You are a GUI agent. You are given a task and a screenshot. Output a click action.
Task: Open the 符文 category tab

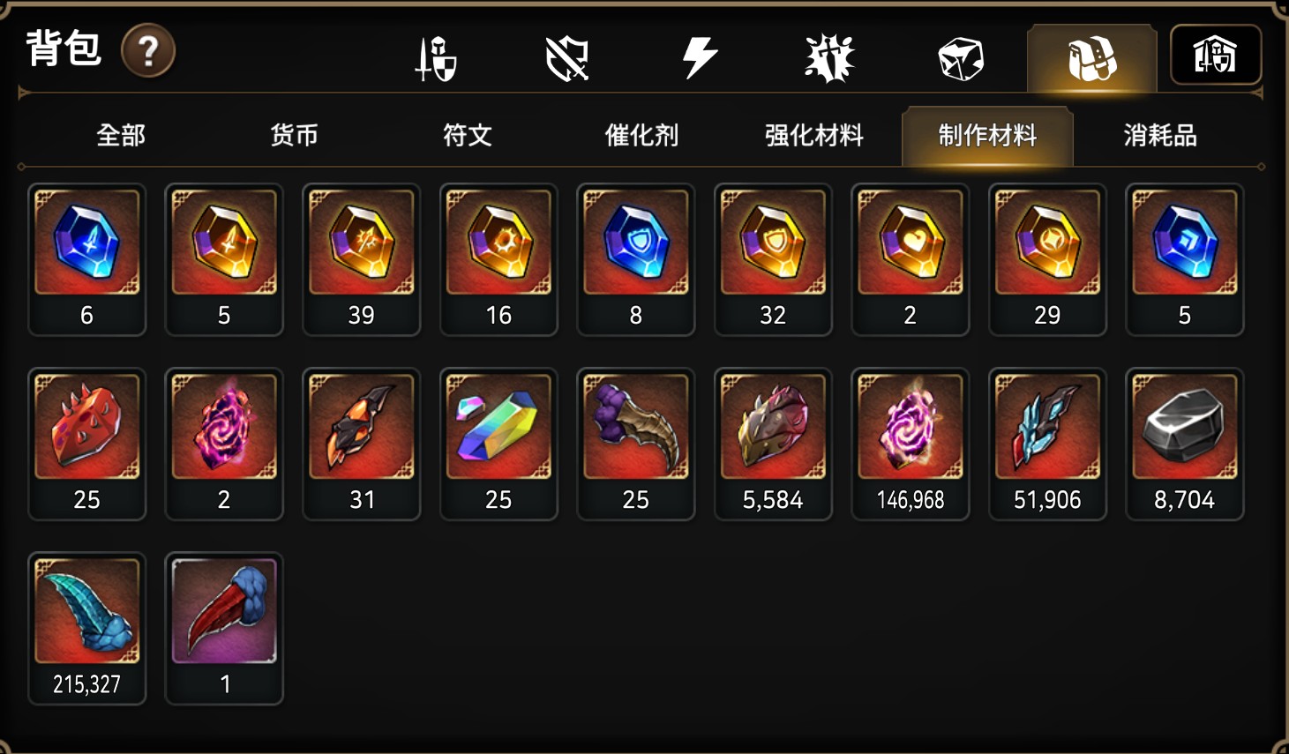467,135
